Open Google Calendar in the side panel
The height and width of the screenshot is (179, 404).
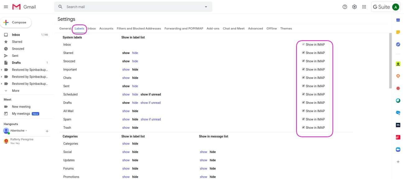[398, 19]
